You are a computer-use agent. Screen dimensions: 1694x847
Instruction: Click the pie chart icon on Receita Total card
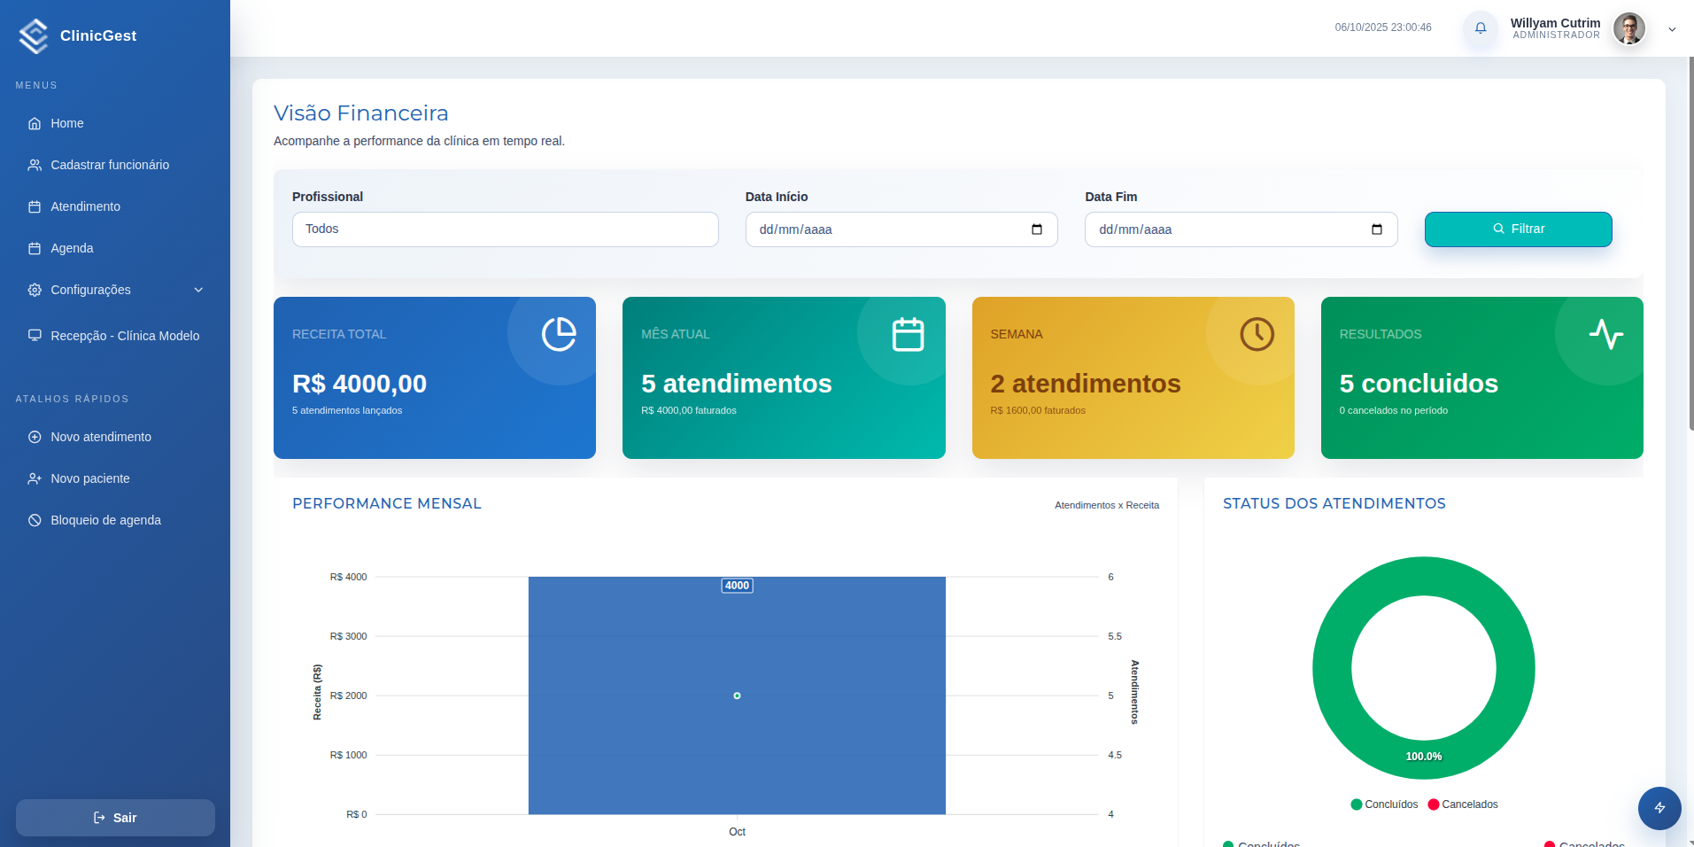pos(559,334)
